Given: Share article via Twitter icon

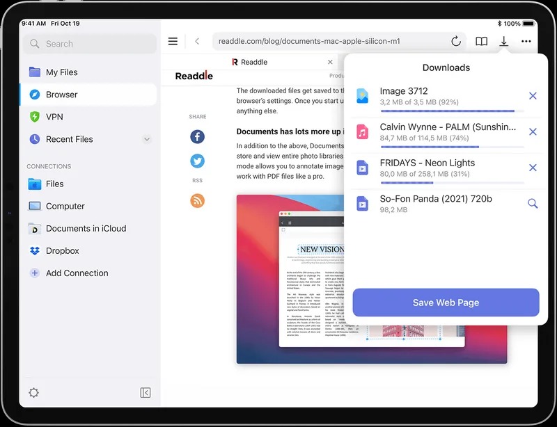Looking at the screenshot, I should pos(198,161).
